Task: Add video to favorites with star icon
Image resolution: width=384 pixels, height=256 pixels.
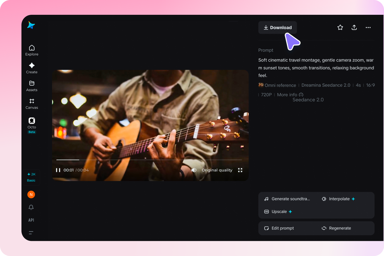Action: click(x=340, y=28)
